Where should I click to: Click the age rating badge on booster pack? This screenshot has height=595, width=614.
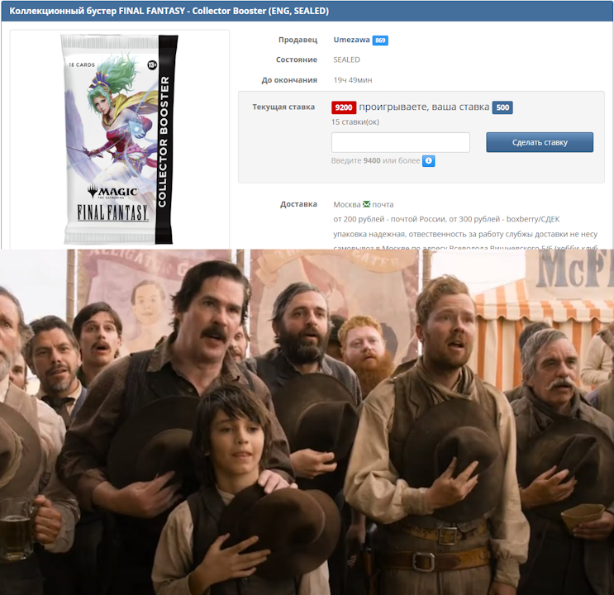point(152,64)
